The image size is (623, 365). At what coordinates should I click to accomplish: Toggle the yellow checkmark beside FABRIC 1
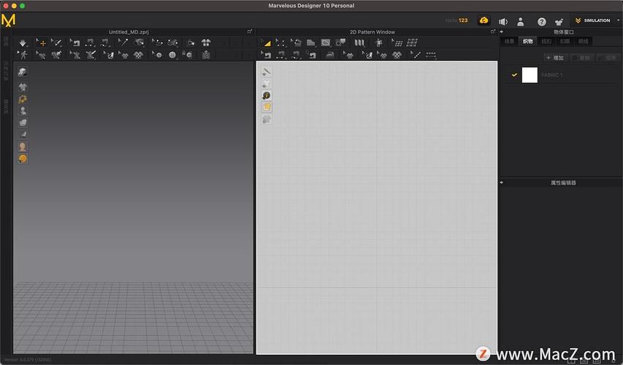click(514, 74)
